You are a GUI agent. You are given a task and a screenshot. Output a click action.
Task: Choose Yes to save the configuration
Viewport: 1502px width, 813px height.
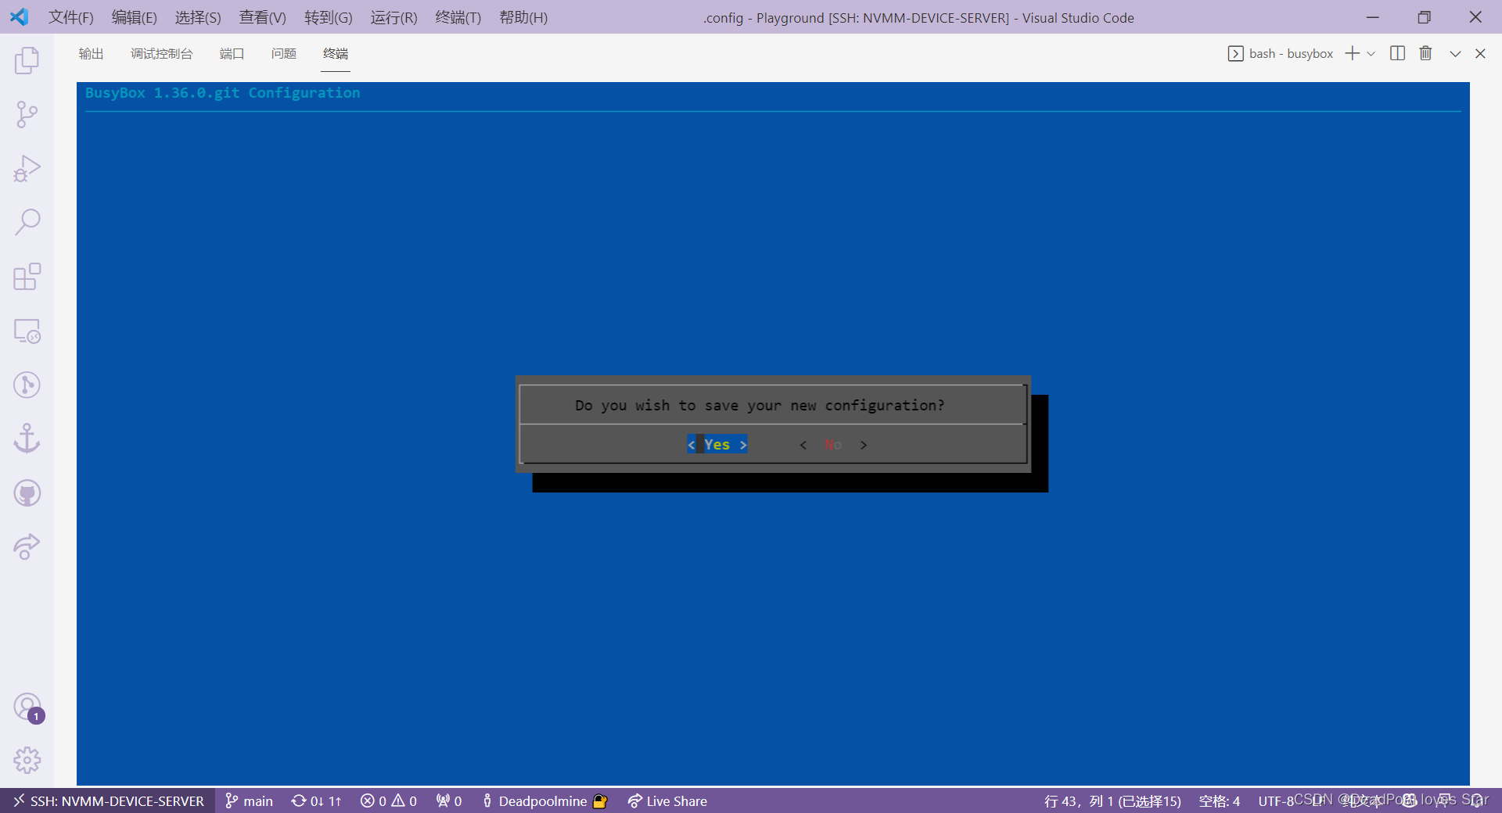tap(717, 444)
